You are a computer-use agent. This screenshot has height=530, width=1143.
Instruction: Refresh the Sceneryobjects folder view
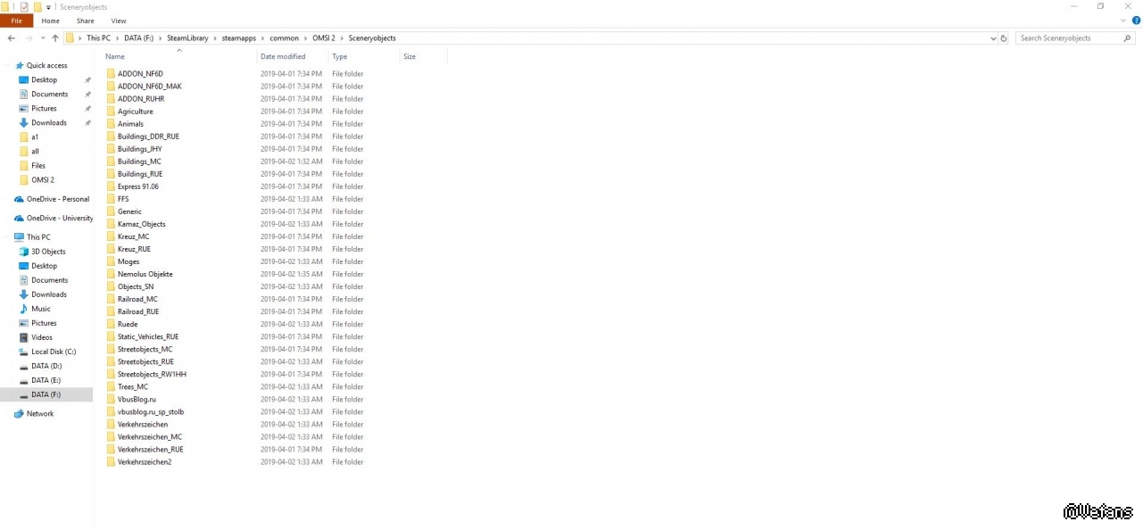[x=1004, y=38]
